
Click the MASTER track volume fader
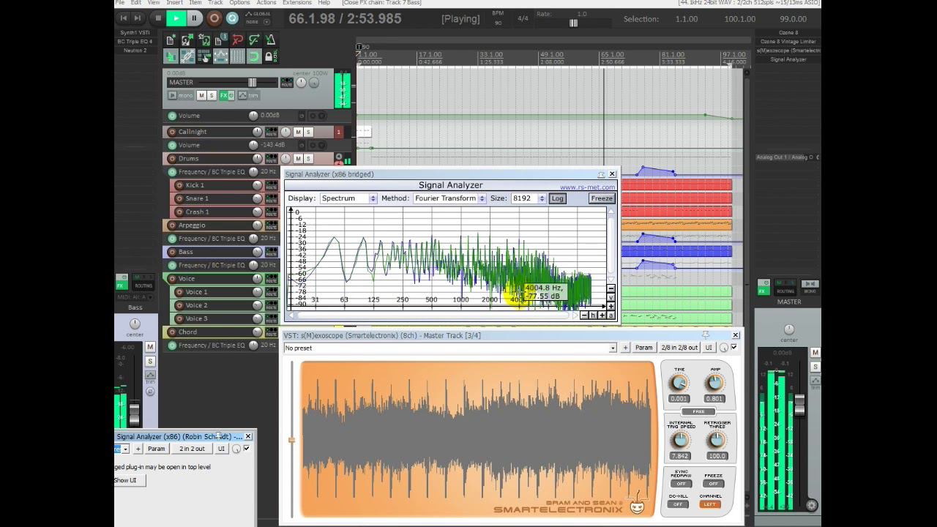pyautogui.click(x=252, y=83)
